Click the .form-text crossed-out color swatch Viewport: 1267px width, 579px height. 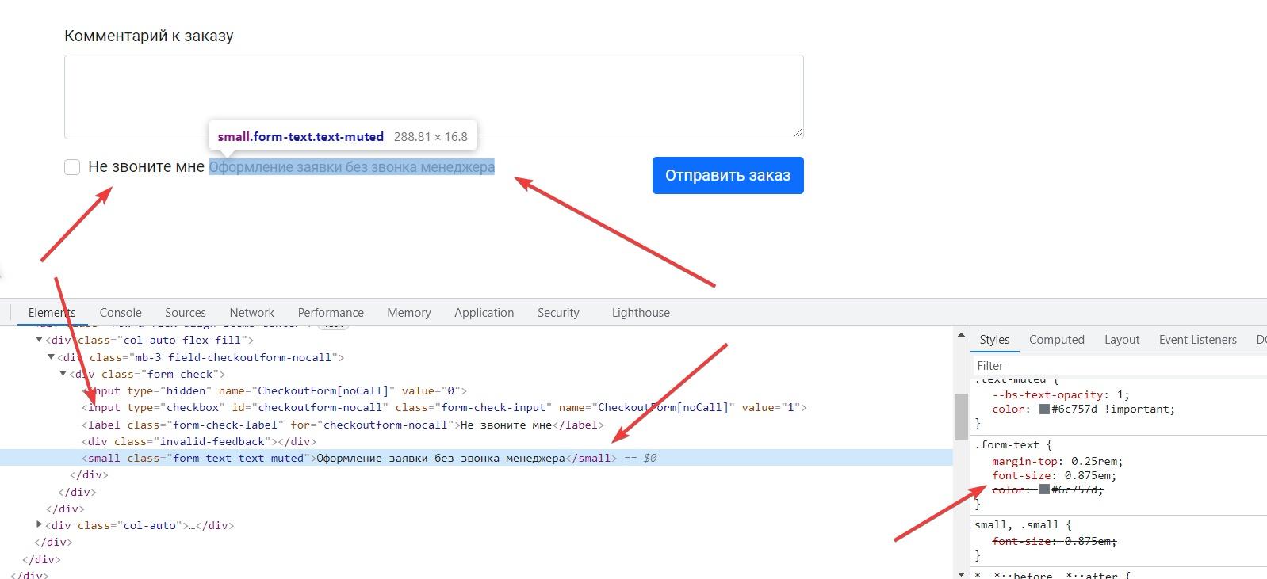[1045, 490]
